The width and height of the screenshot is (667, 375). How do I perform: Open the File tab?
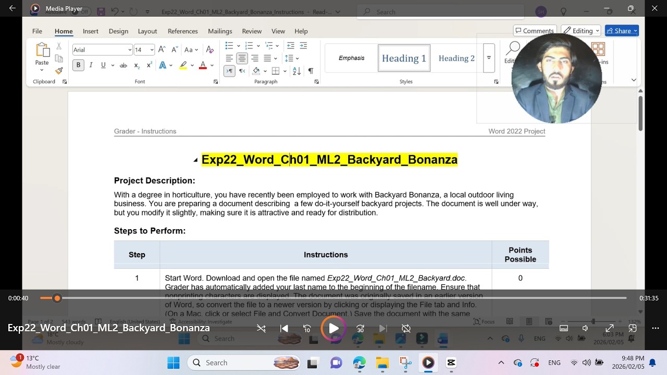coord(37,31)
